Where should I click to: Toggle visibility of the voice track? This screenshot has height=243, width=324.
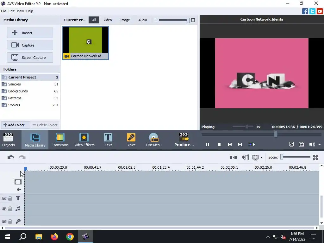coord(4,221)
